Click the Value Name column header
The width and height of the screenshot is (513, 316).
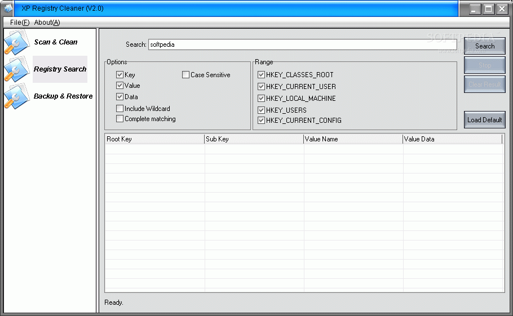pos(353,139)
